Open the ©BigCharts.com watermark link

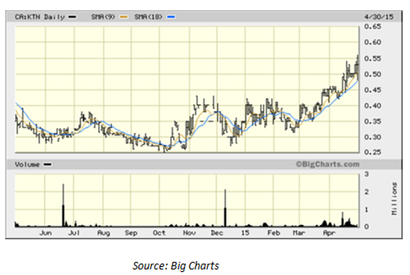point(328,164)
